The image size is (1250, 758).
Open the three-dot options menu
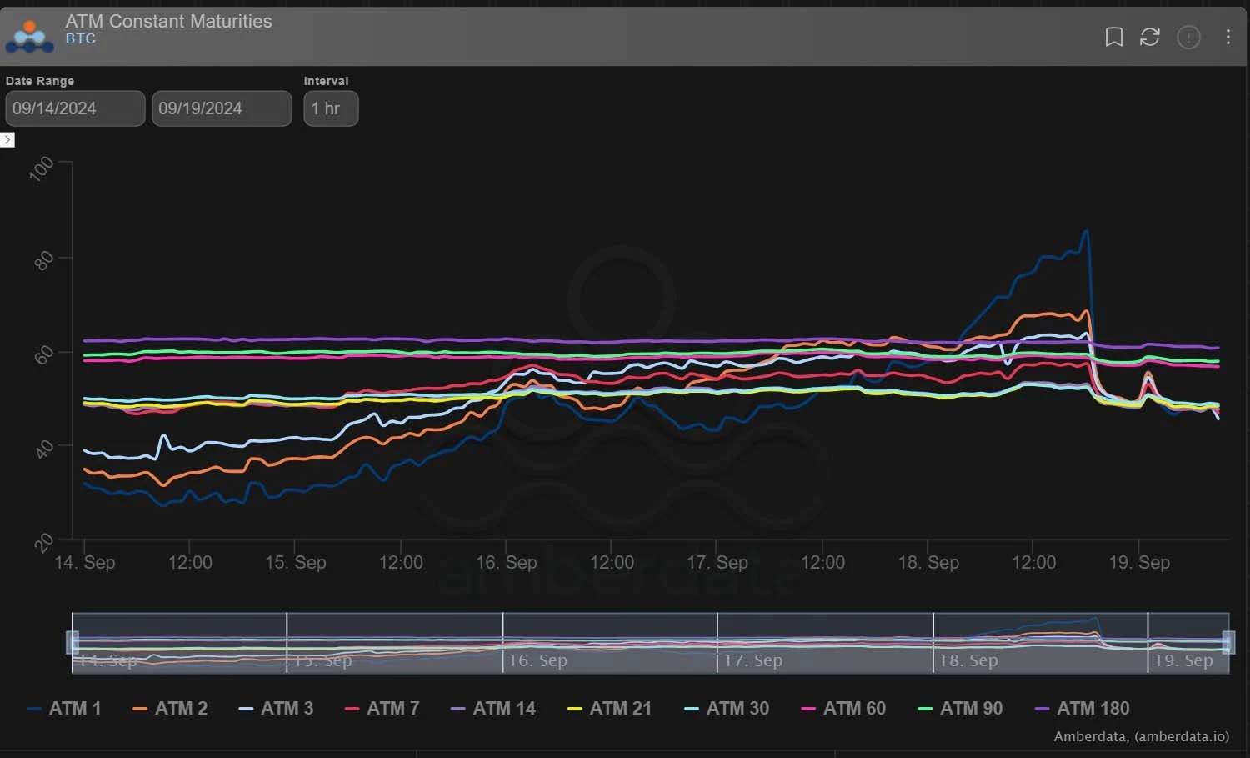point(1227,37)
